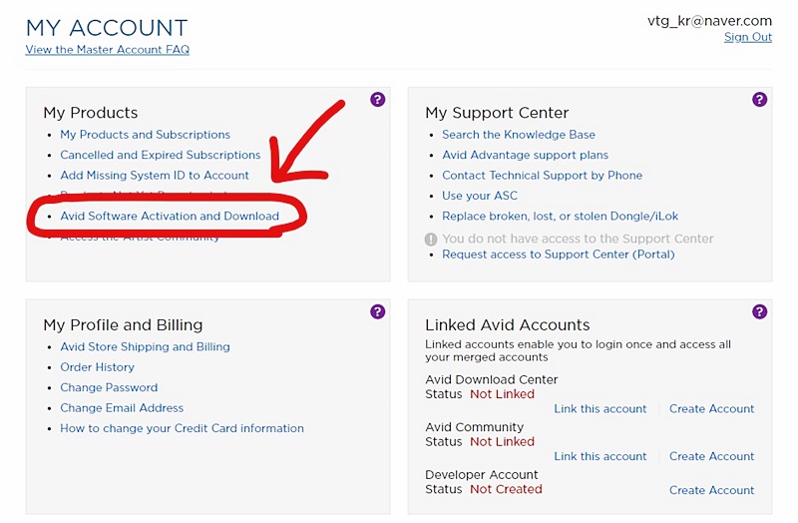
Task: Click Not Linked status under Avid Community
Action: pyautogui.click(x=502, y=441)
